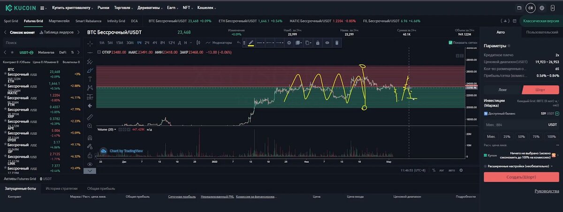
Task: Click the investment amount USDT input
Action: (x=521, y=124)
